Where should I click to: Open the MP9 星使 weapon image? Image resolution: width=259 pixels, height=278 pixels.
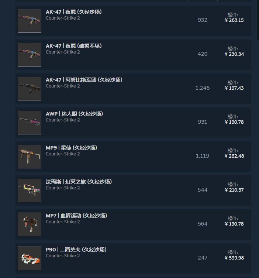30,157
